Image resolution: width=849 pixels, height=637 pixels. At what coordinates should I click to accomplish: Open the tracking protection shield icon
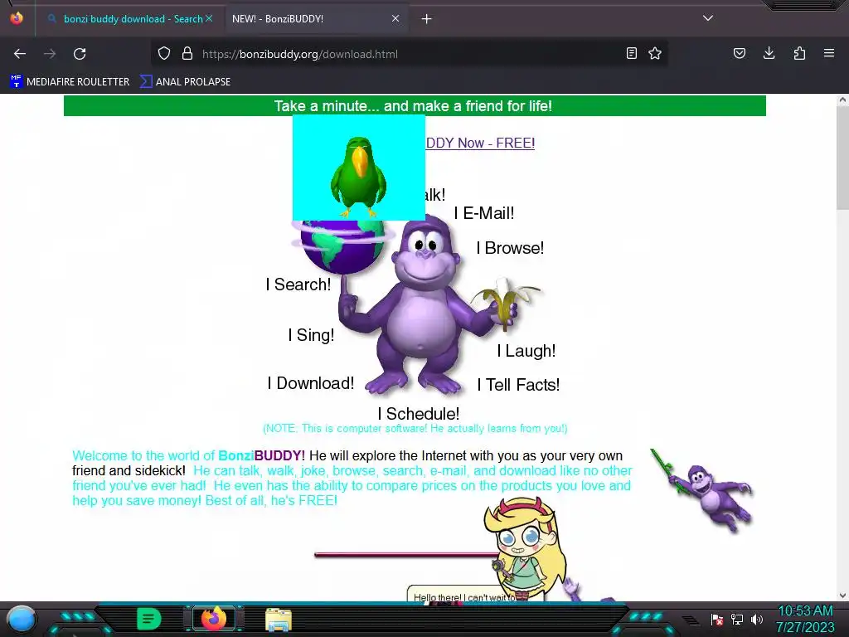click(164, 54)
